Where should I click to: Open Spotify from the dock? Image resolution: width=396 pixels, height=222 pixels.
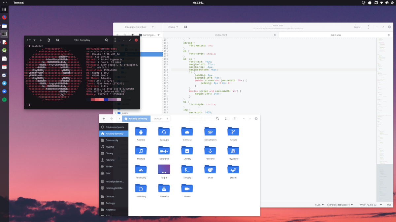click(4, 100)
